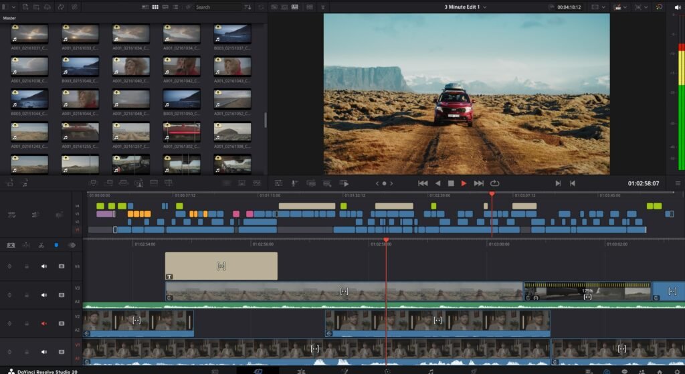This screenshot has height=374, width=685.
Task: Open the media pool sort order menu
Action: click(248, 7)
